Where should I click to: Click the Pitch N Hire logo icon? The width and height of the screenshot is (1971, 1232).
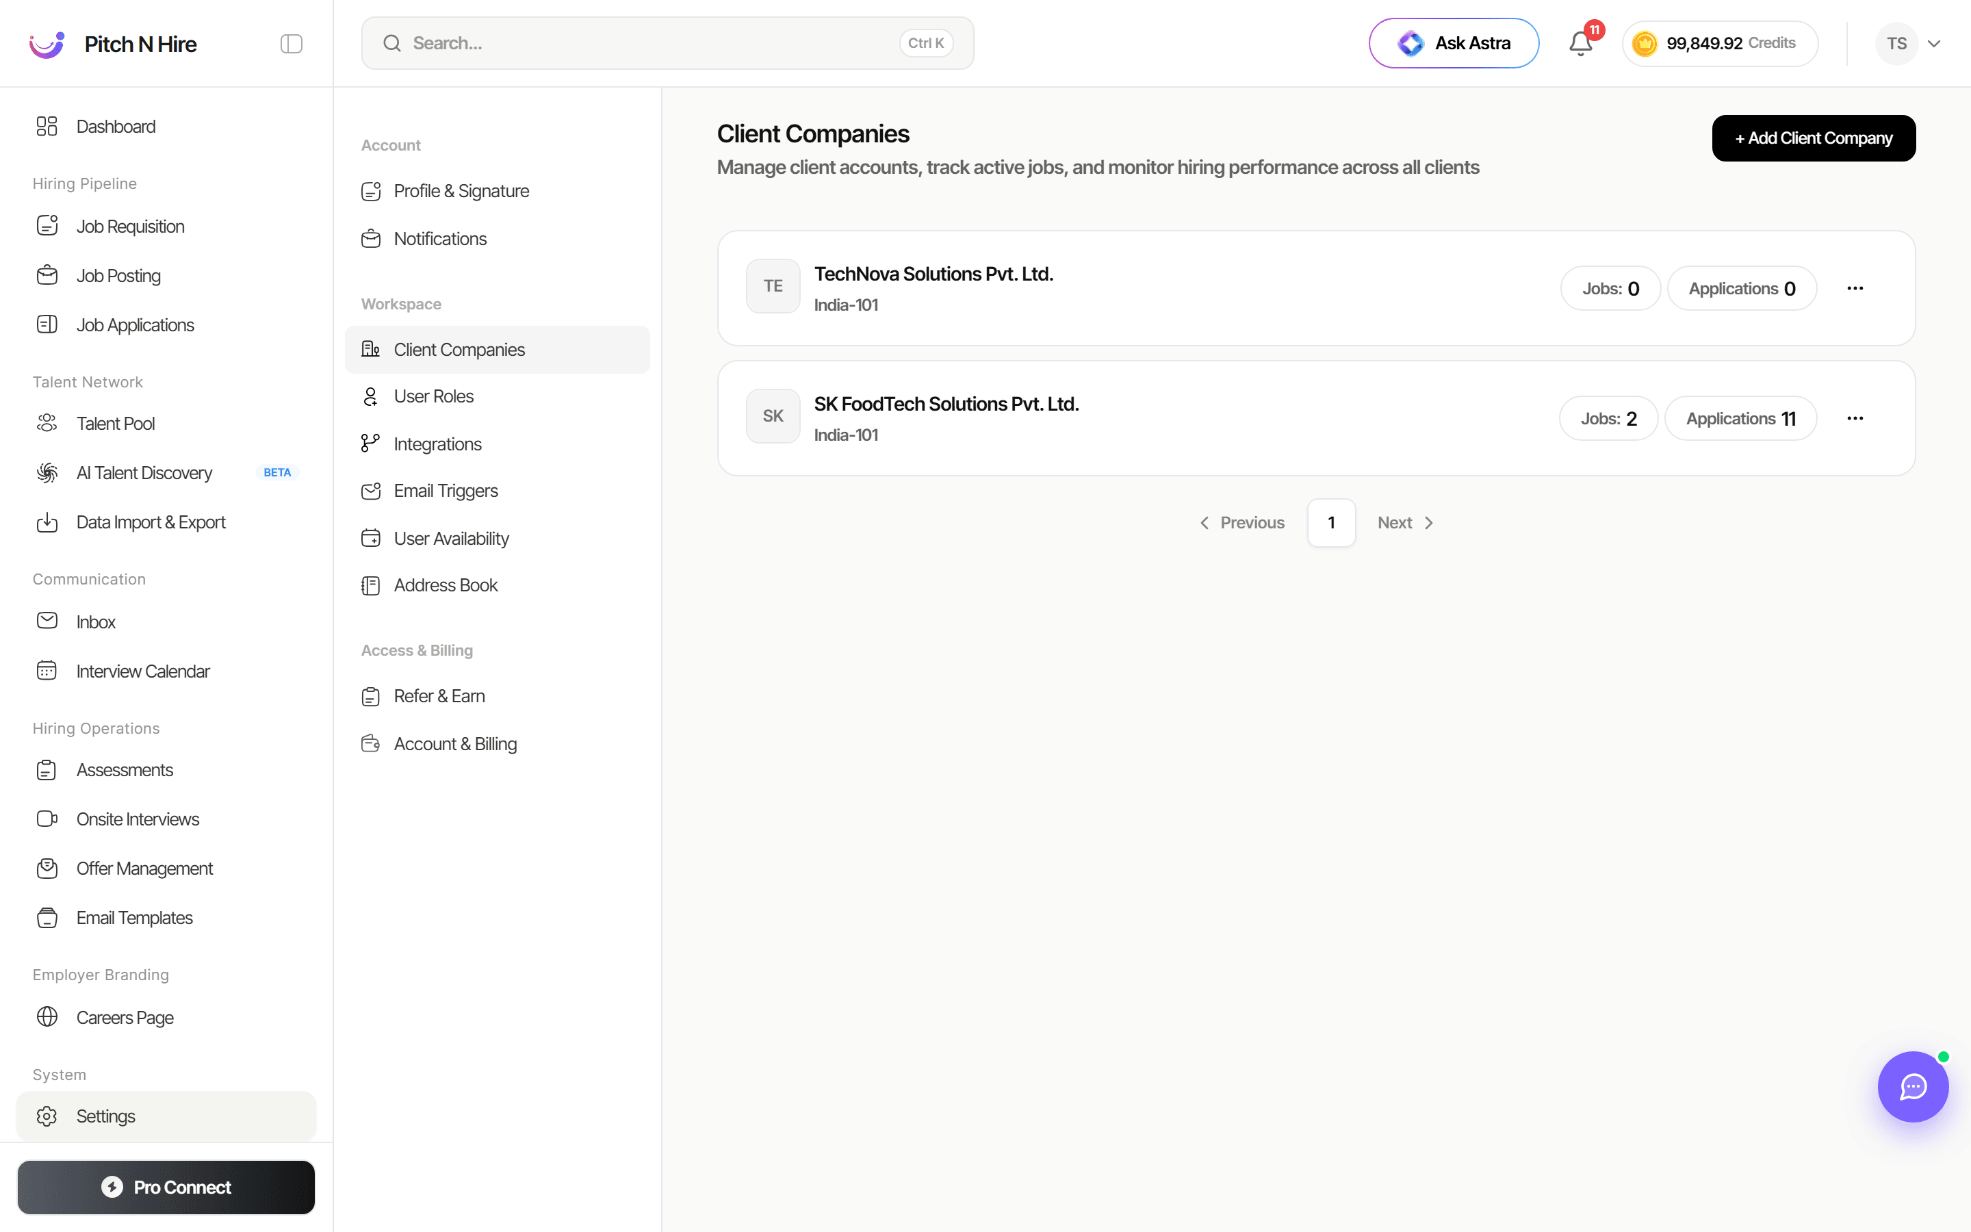click(x=47, y=44)
